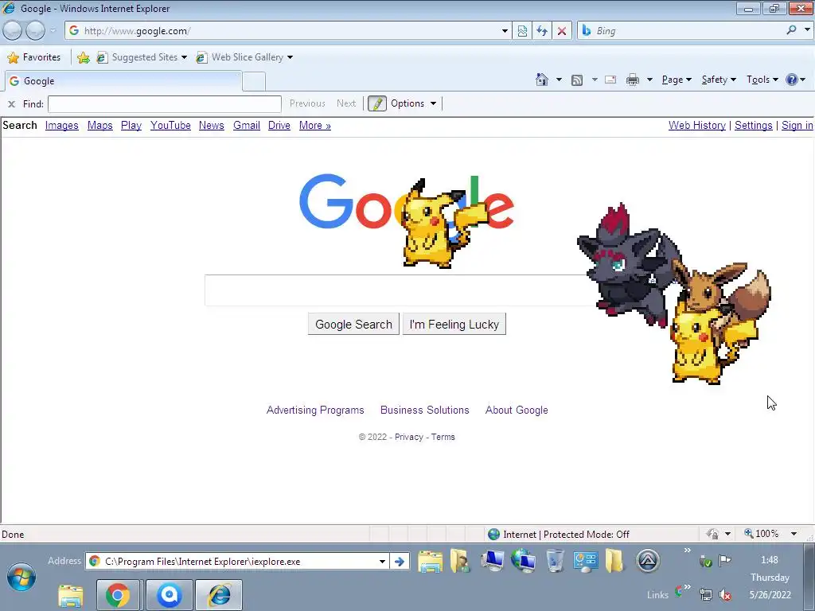Open Network icon with globe in toolbar
815x611 pixels.
[523, 561]
